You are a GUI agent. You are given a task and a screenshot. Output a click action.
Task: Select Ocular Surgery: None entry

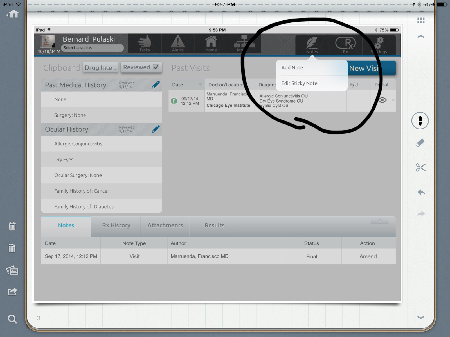[x=102, y=175]
